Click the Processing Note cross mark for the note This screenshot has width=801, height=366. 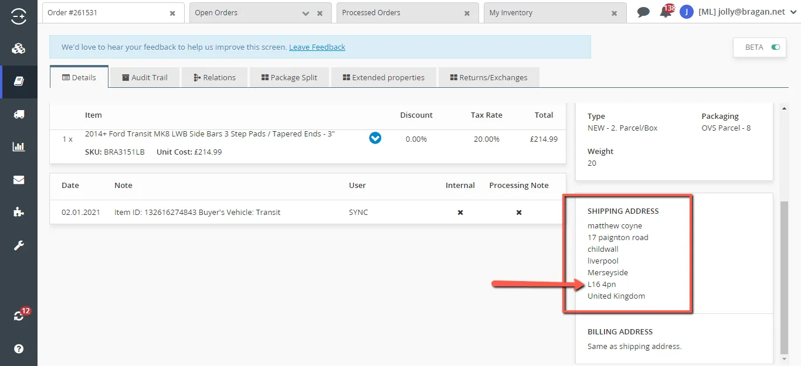pyautogui.click(x=519, y=212)
